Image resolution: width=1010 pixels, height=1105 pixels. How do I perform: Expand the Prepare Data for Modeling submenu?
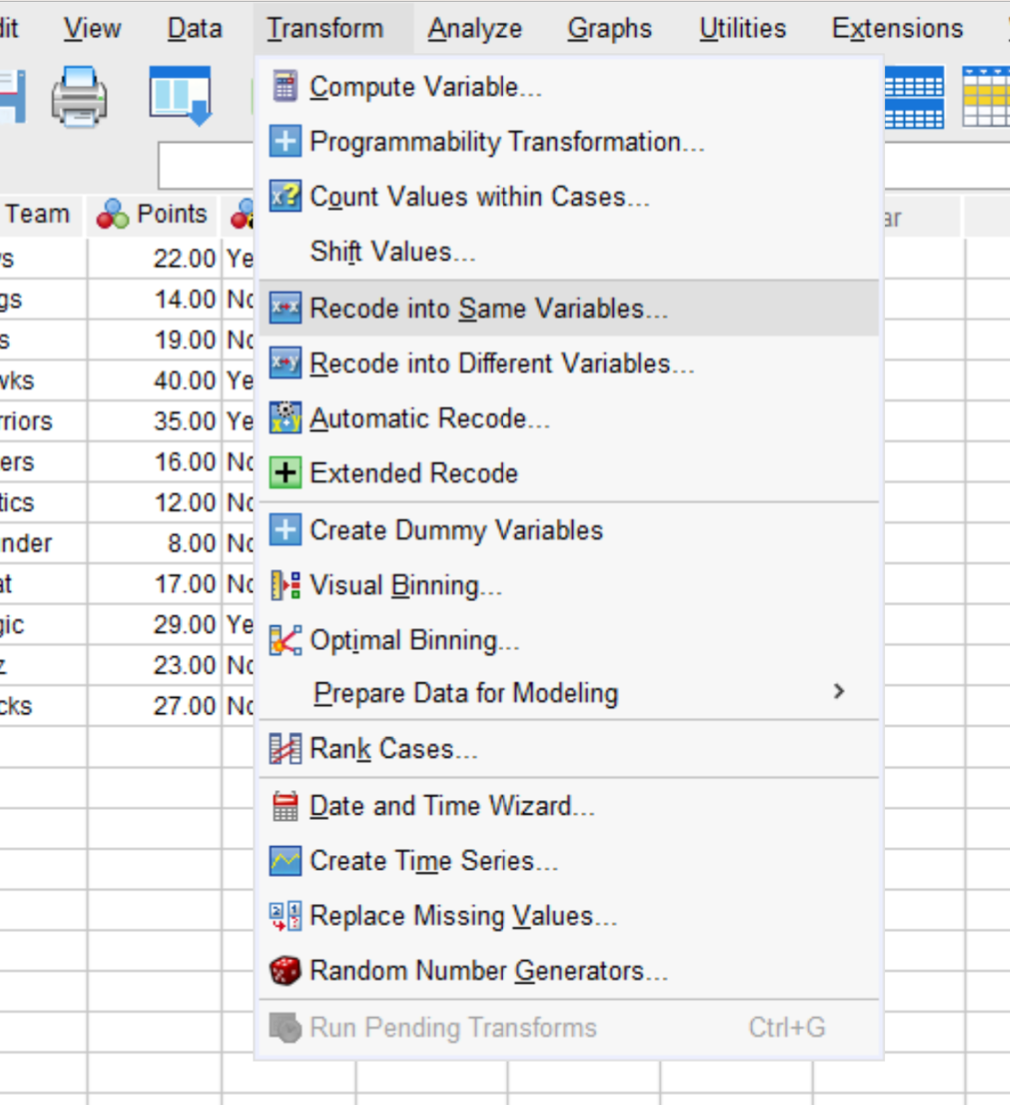pos(465,693)
